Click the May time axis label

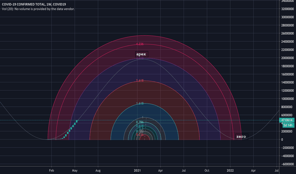pos(75,171)
